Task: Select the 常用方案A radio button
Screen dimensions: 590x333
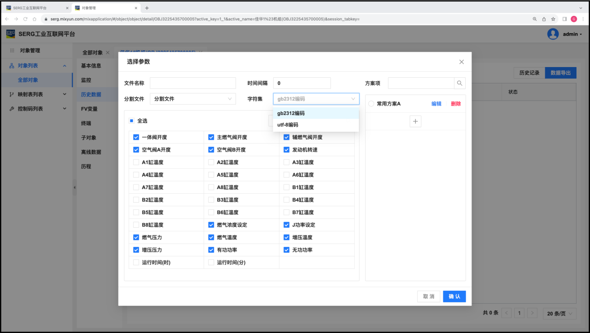Action: point(371,104)
